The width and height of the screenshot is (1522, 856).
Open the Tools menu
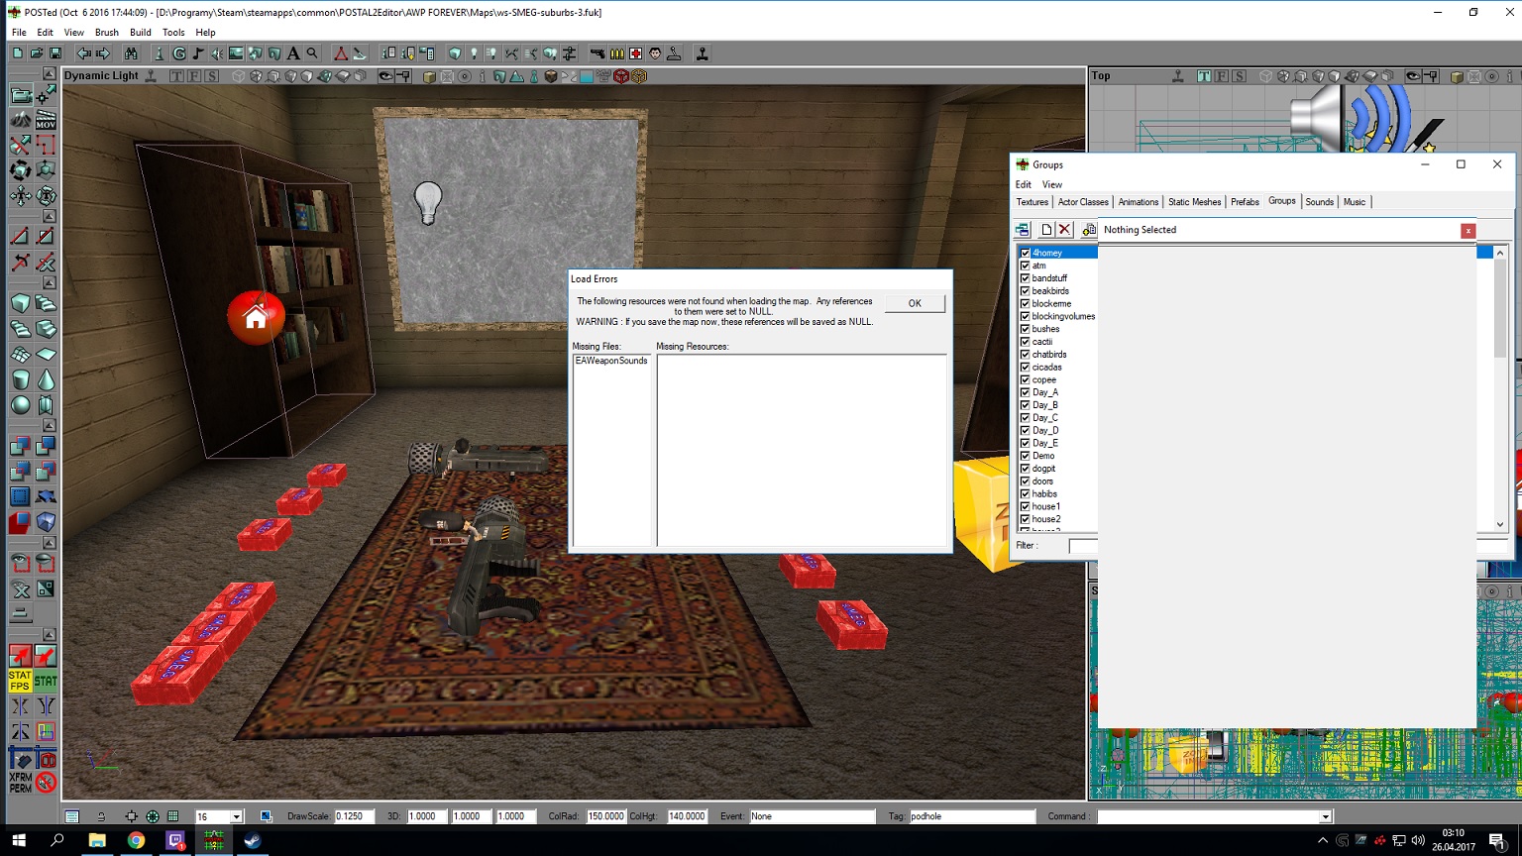coord(173,33)
